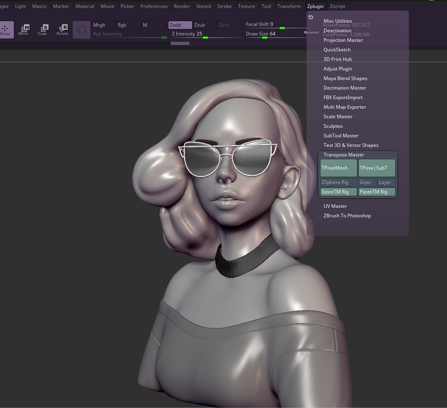
Task: Toggle Dynamic draw size
Action: [311, 32]
